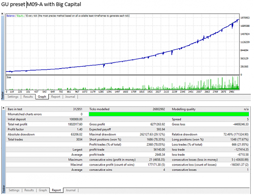This screenshot has width=254, height=196.
Task: Click the value 72.49% (171324.90)
Action: pyautogui.click(x=236, y=134)
